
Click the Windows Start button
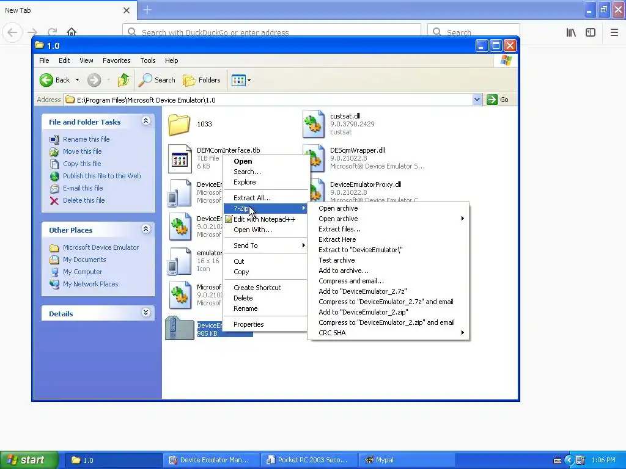click(29, 460)
